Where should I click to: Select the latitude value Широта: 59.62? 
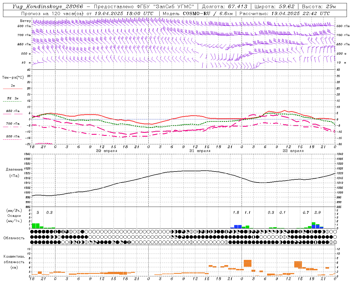pos(274,7)
